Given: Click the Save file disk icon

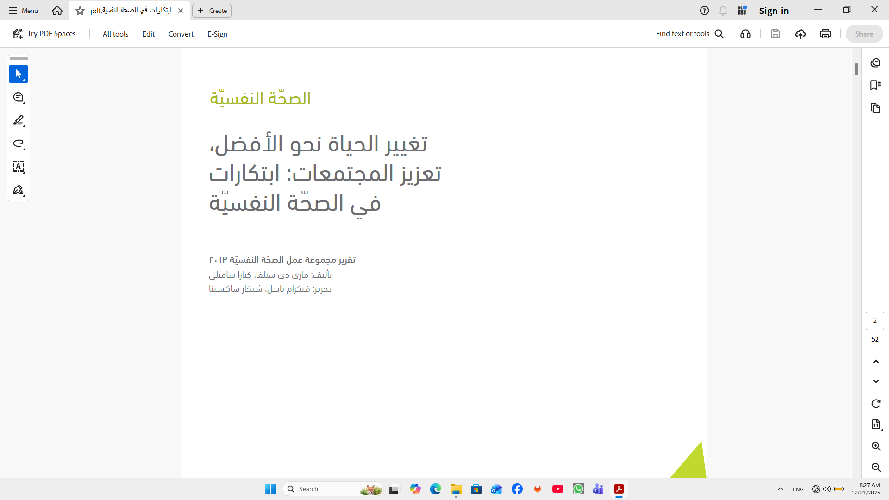Looking at the screenshot, I should (776, 34).
